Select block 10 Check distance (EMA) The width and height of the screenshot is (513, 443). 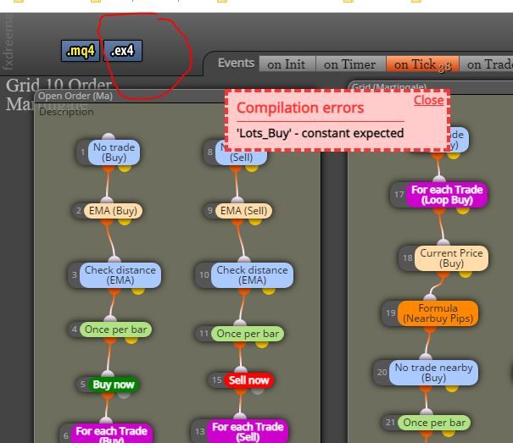point(252,275)
